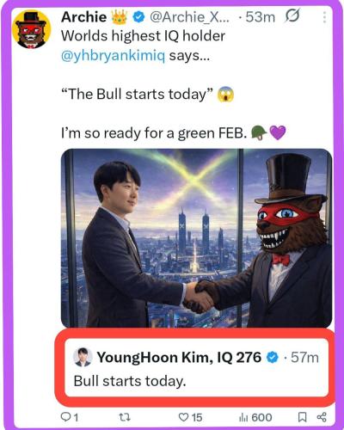Click the share icon
Image resolution: width=344 pixels, height=430 pixels.
tap(322, 417)
